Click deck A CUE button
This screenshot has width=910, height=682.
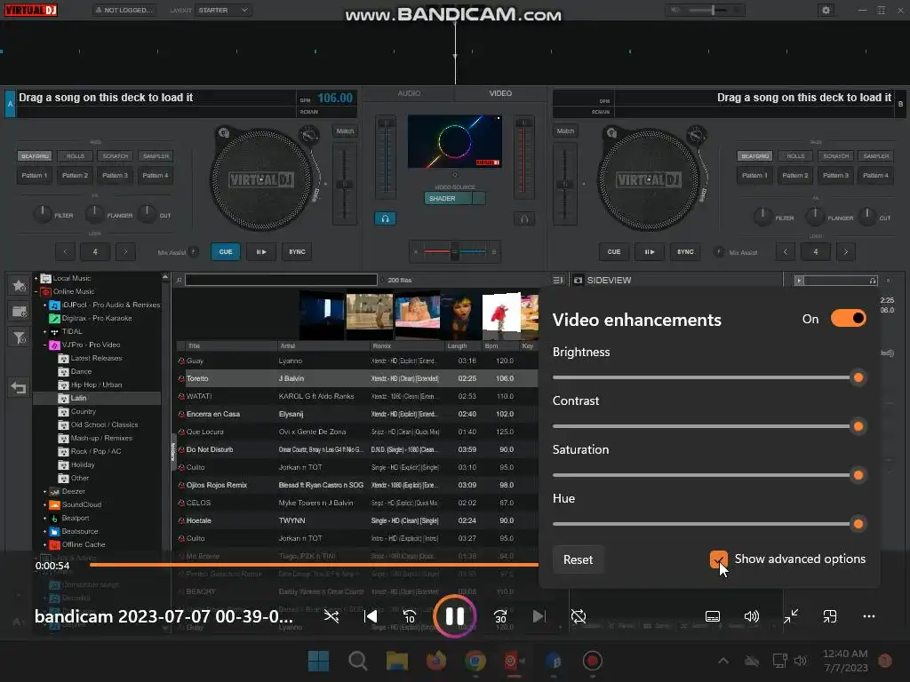point(226,251)
